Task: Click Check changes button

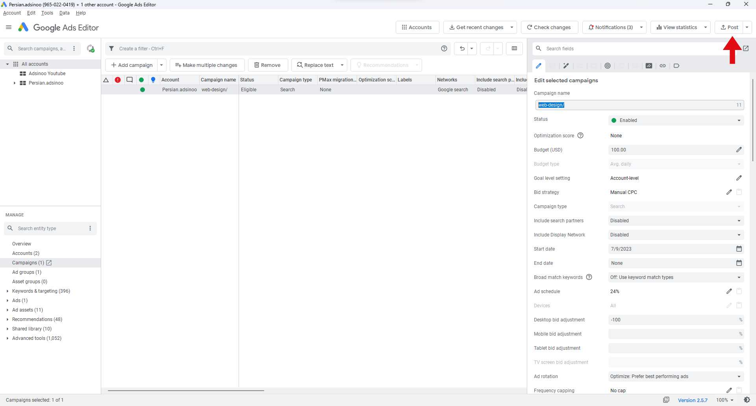Action: click(x=549, y=27)
